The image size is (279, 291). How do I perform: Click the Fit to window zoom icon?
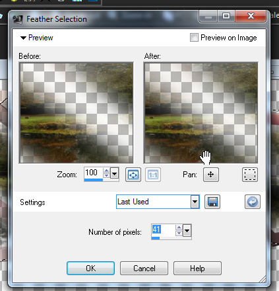click(133, 175)
